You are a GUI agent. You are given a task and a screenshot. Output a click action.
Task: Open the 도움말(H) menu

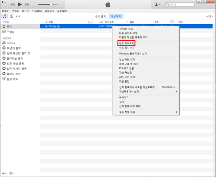pyautogui.click(x=62, y=11)
